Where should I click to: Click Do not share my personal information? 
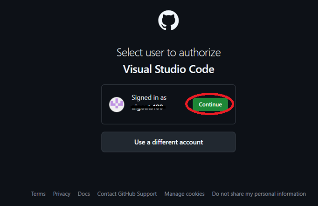[259, 194]
